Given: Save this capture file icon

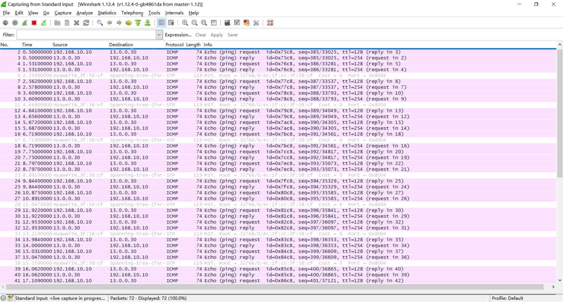Looking at the screenshot, I should click(x=67, y=23).
